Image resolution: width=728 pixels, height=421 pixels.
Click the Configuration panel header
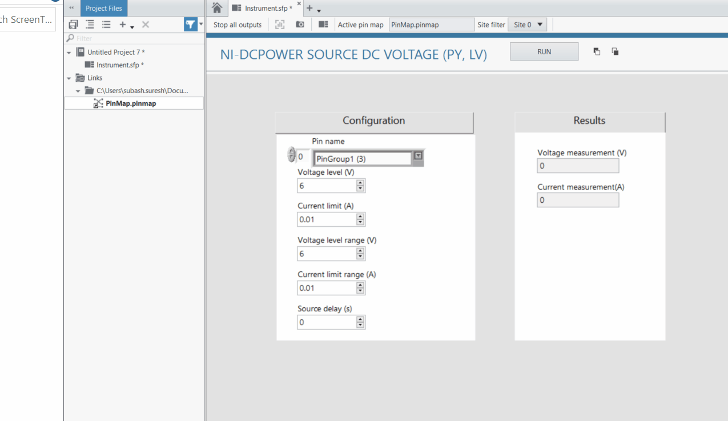(374, 121)
